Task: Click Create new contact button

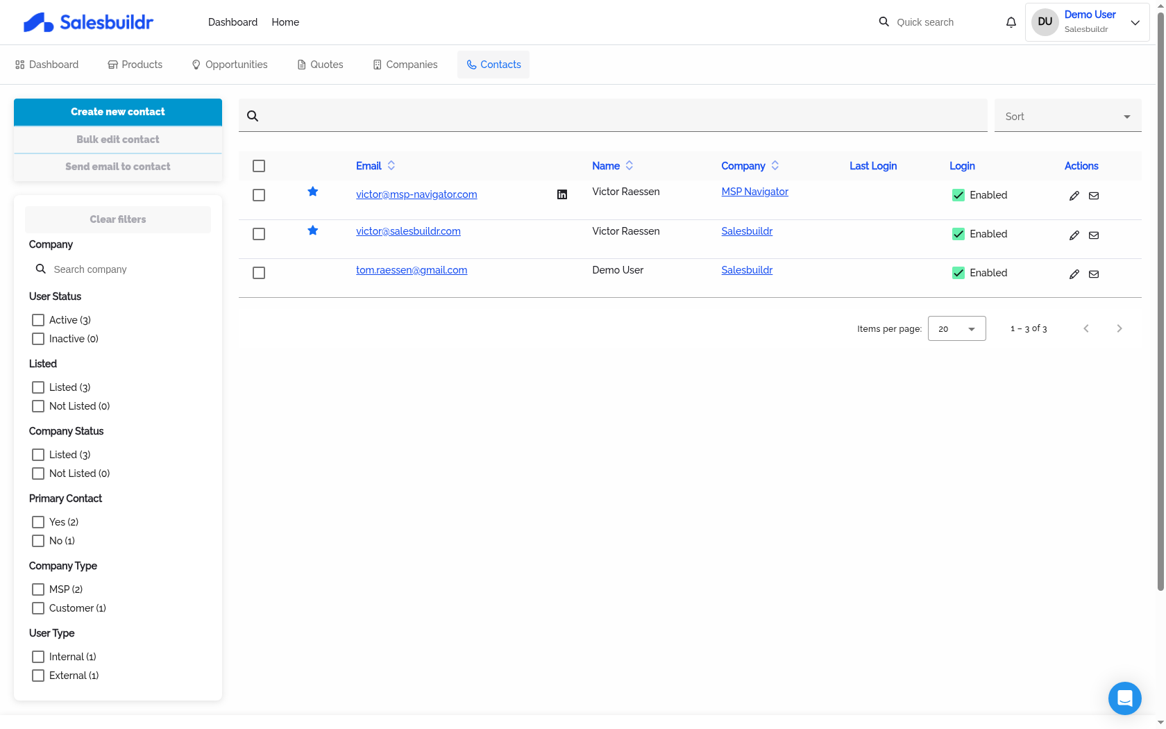Action: point(118,112)
